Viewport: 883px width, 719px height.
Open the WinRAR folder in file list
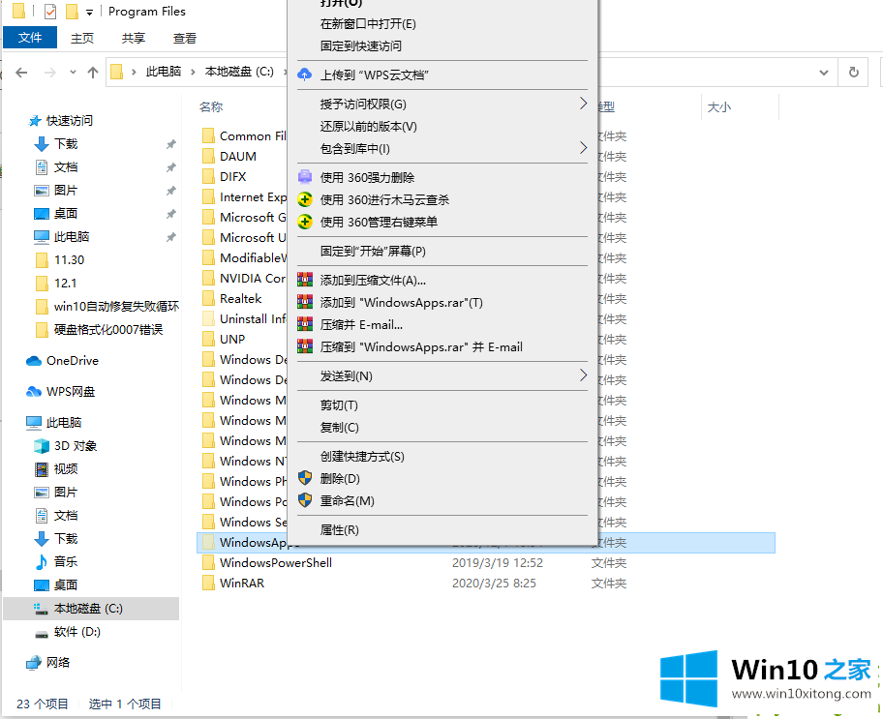point(241,583)
